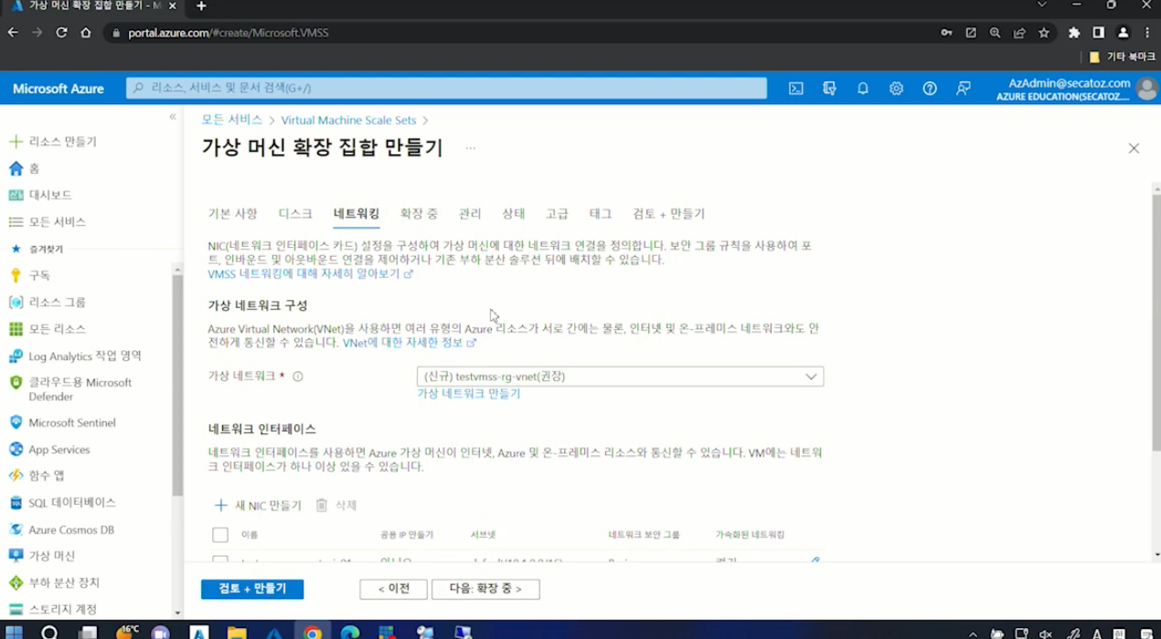
Task: Open the 기타 북마크 folder
Action: tap(1122, 57)
